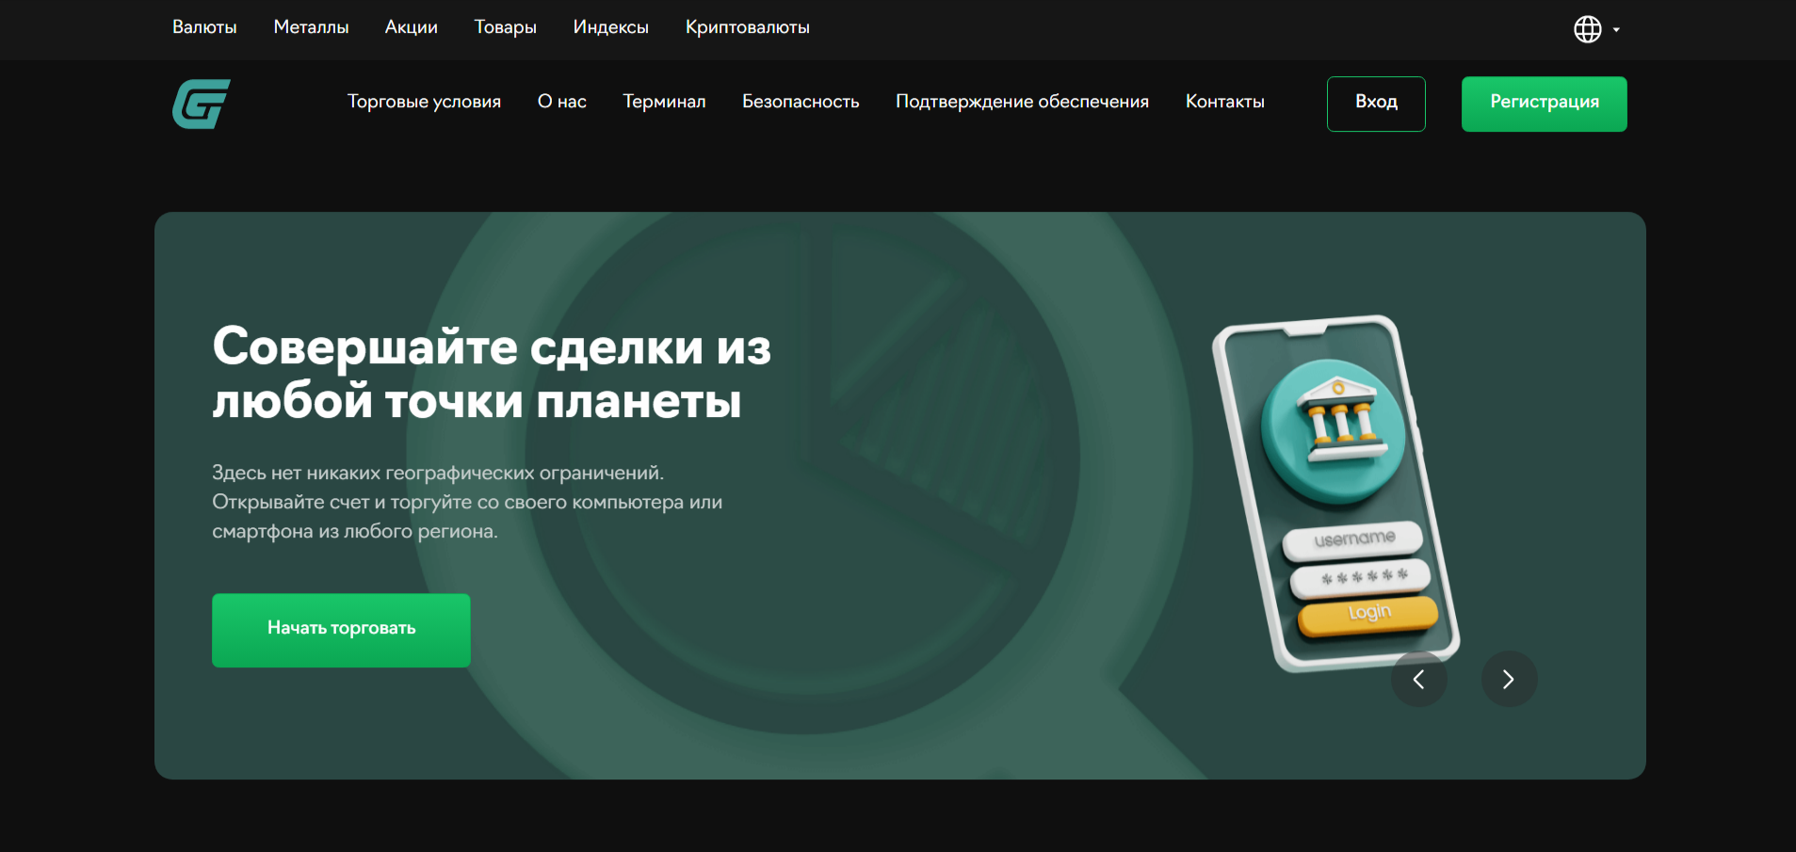1796x852 pixels.
Task: Expand the language dropdown arrow
Action: coord(1616,30)
